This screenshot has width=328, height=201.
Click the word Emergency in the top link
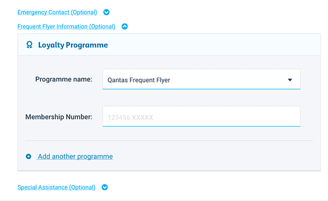point(32,12)
